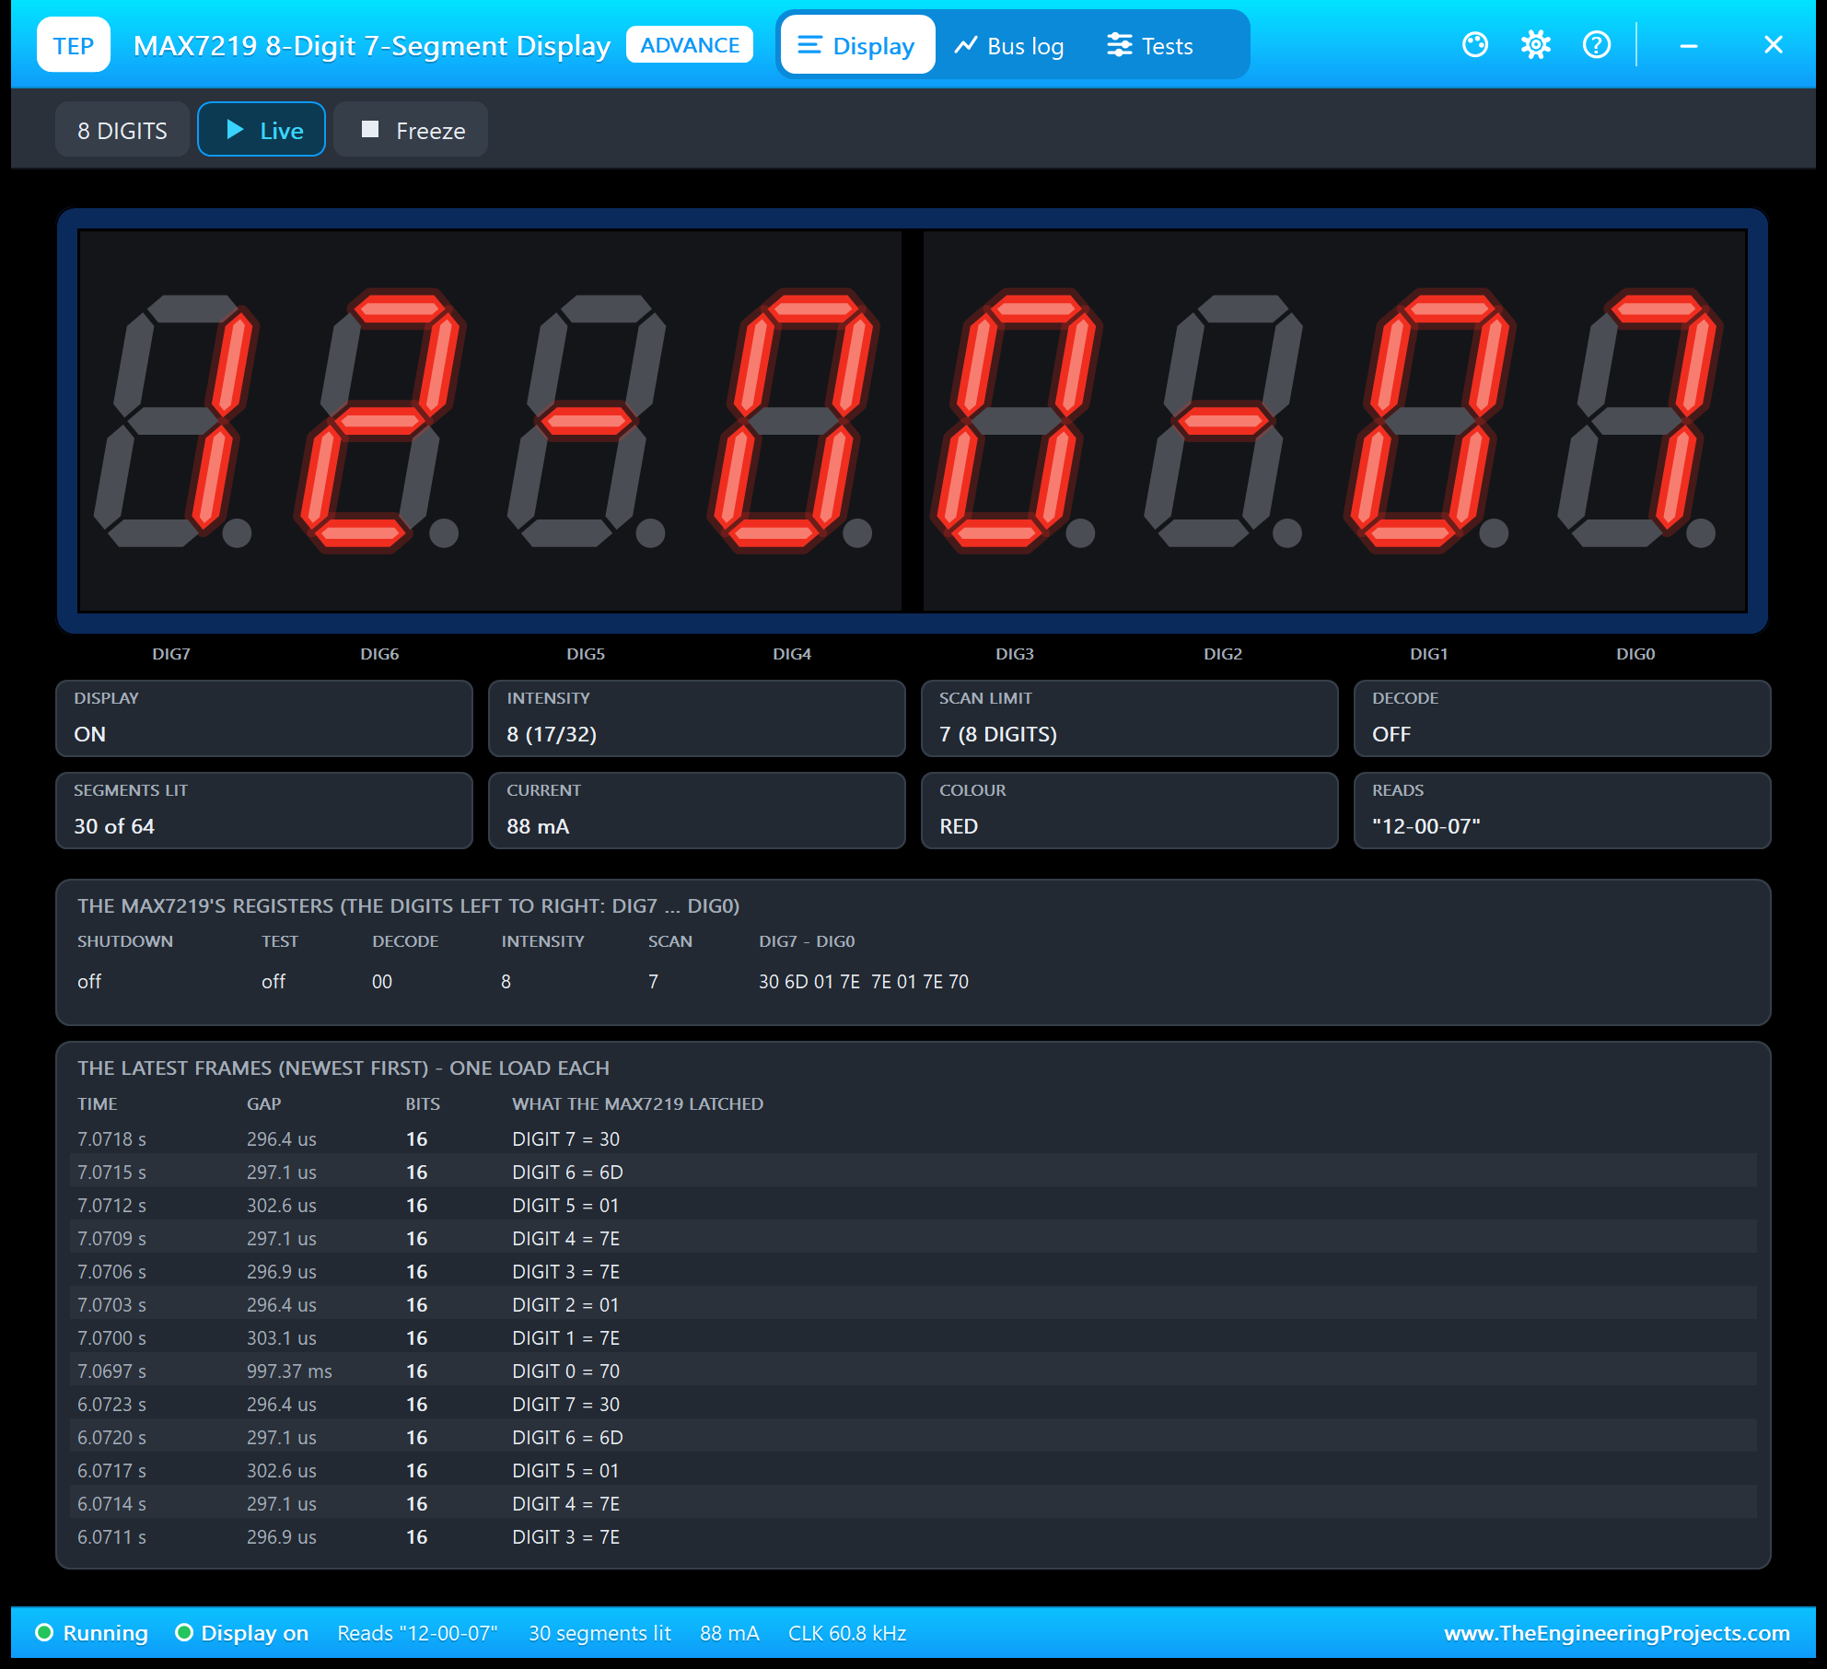Select the DISPLAY ON status card
Screen dimensions: 1827x1669
(x=264, y=718)
